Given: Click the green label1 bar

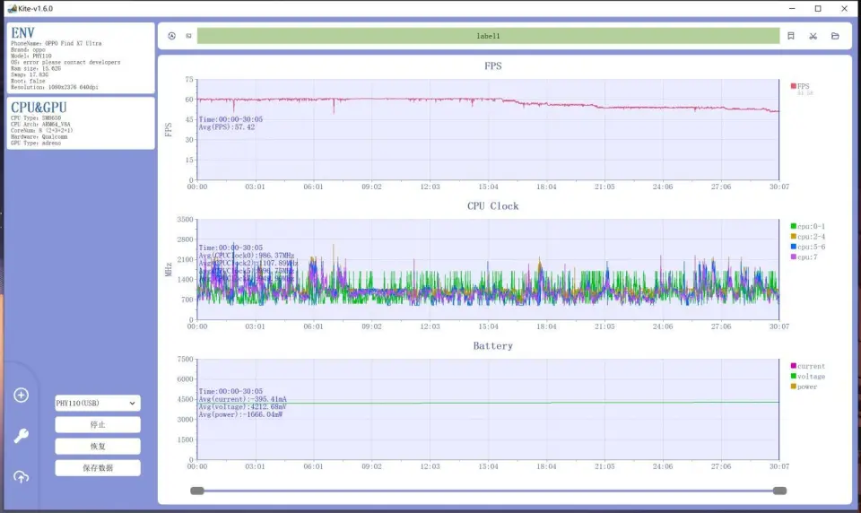Looking at the screenshot, I should click(488, 37).
